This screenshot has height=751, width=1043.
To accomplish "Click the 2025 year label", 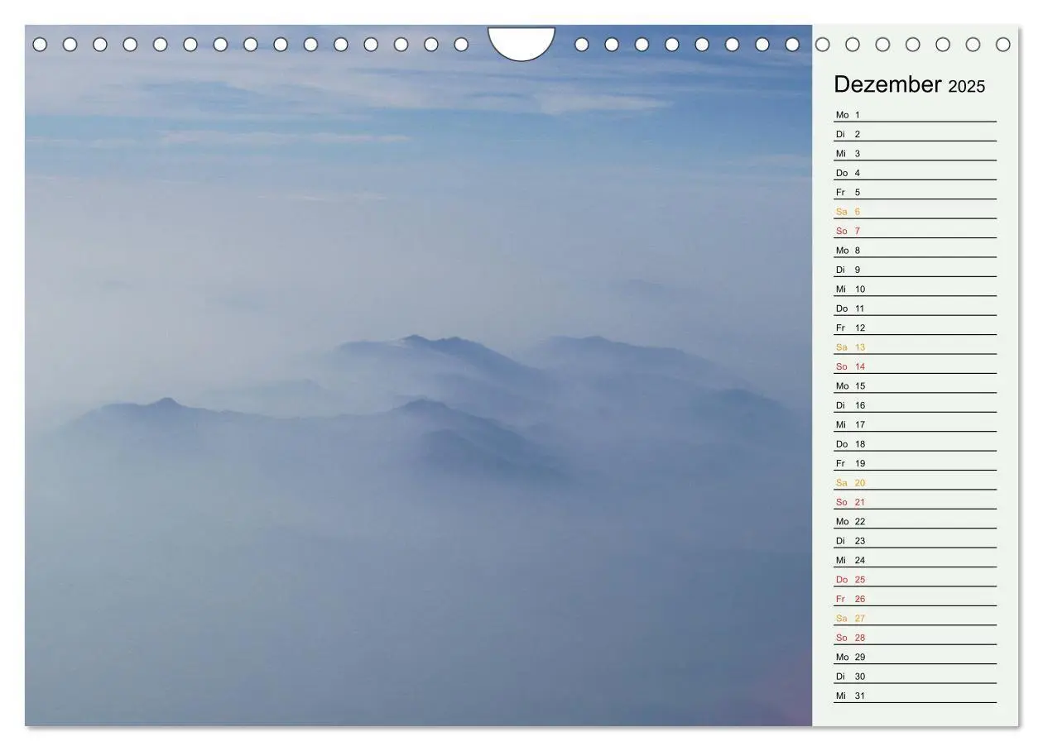I will point(967,86).
